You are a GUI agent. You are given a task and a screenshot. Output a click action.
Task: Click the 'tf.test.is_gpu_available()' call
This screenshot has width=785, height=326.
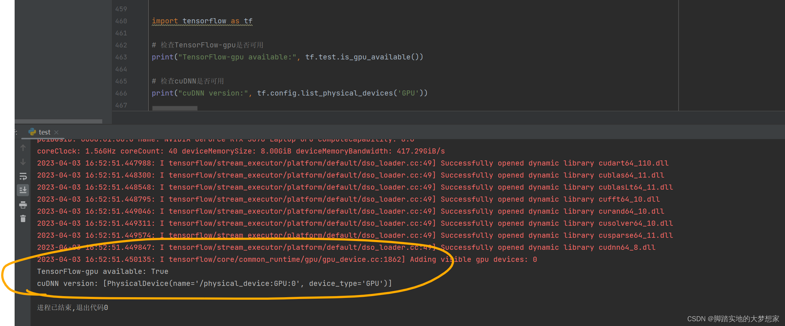pos(364,57)
